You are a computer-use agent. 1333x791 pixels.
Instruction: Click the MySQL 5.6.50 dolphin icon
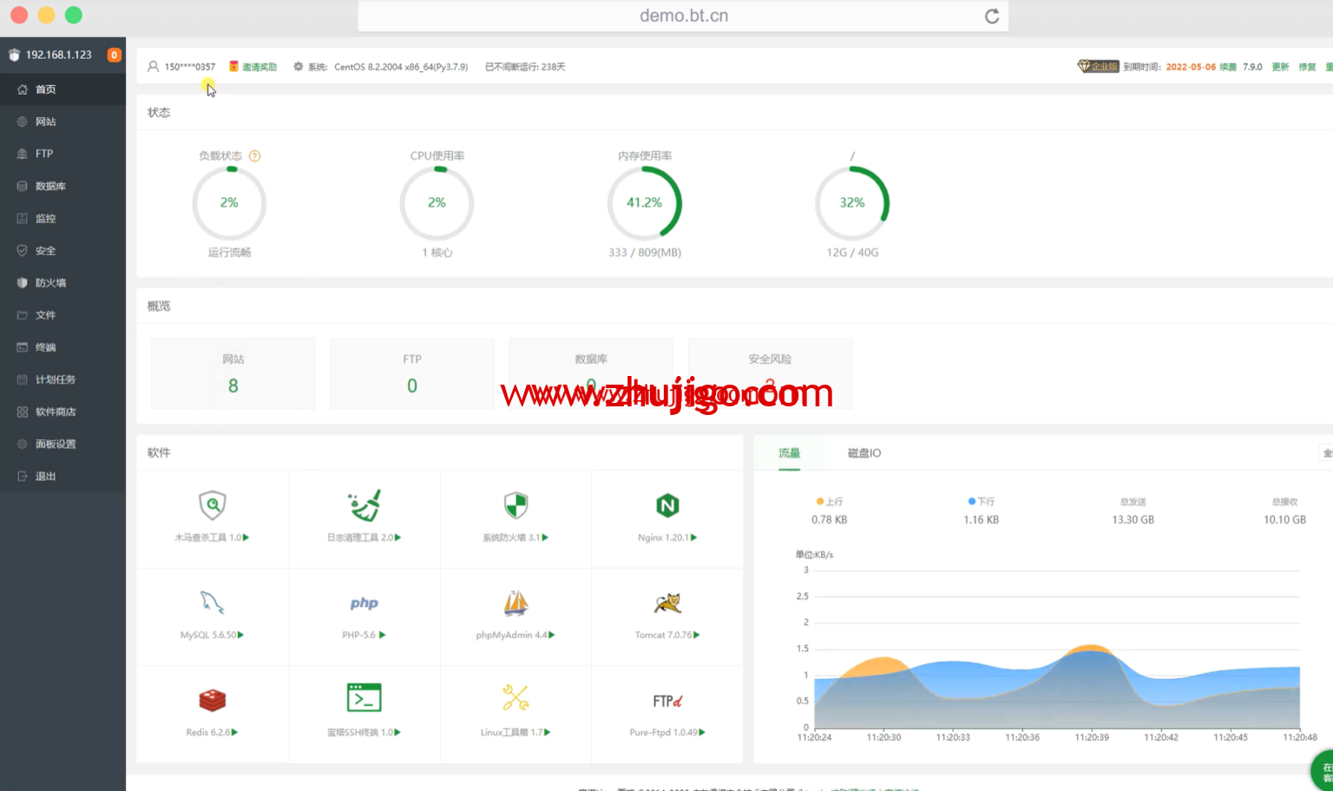click(x=212, y=603)
